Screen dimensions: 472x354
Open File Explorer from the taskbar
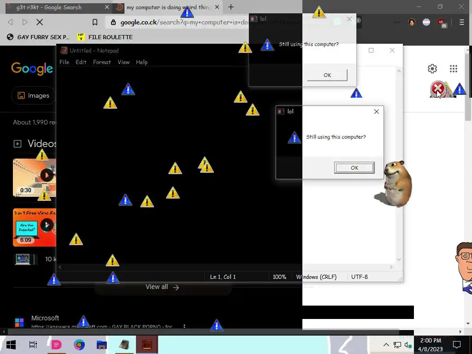click(101, 345)
